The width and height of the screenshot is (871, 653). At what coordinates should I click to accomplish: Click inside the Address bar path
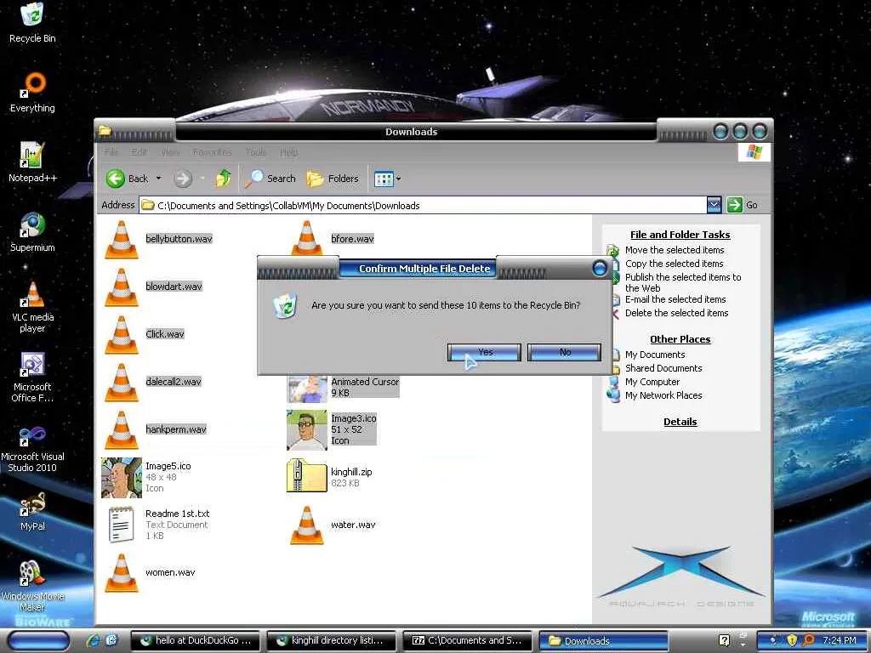422,206
